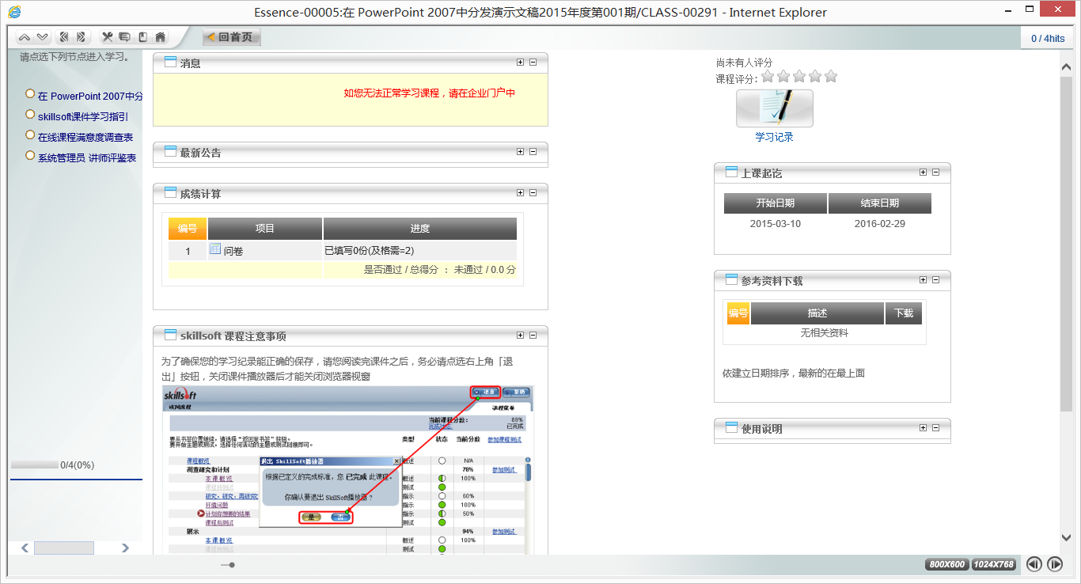Click the double-right chevron toolbar icon
The width and height of the screenshot is (1081, 584).
[x=81, y=37]
